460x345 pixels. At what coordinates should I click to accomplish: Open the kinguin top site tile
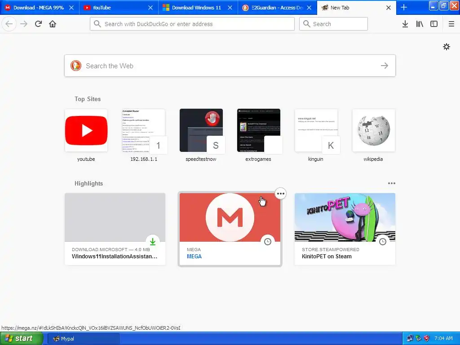[316, 131]
